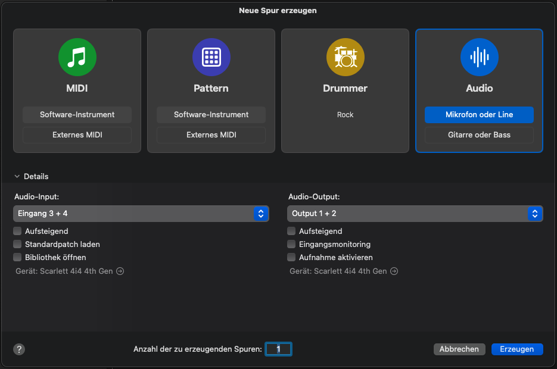
Task: Check the Aufnahme aktivieren option
Action: [291, 257]
